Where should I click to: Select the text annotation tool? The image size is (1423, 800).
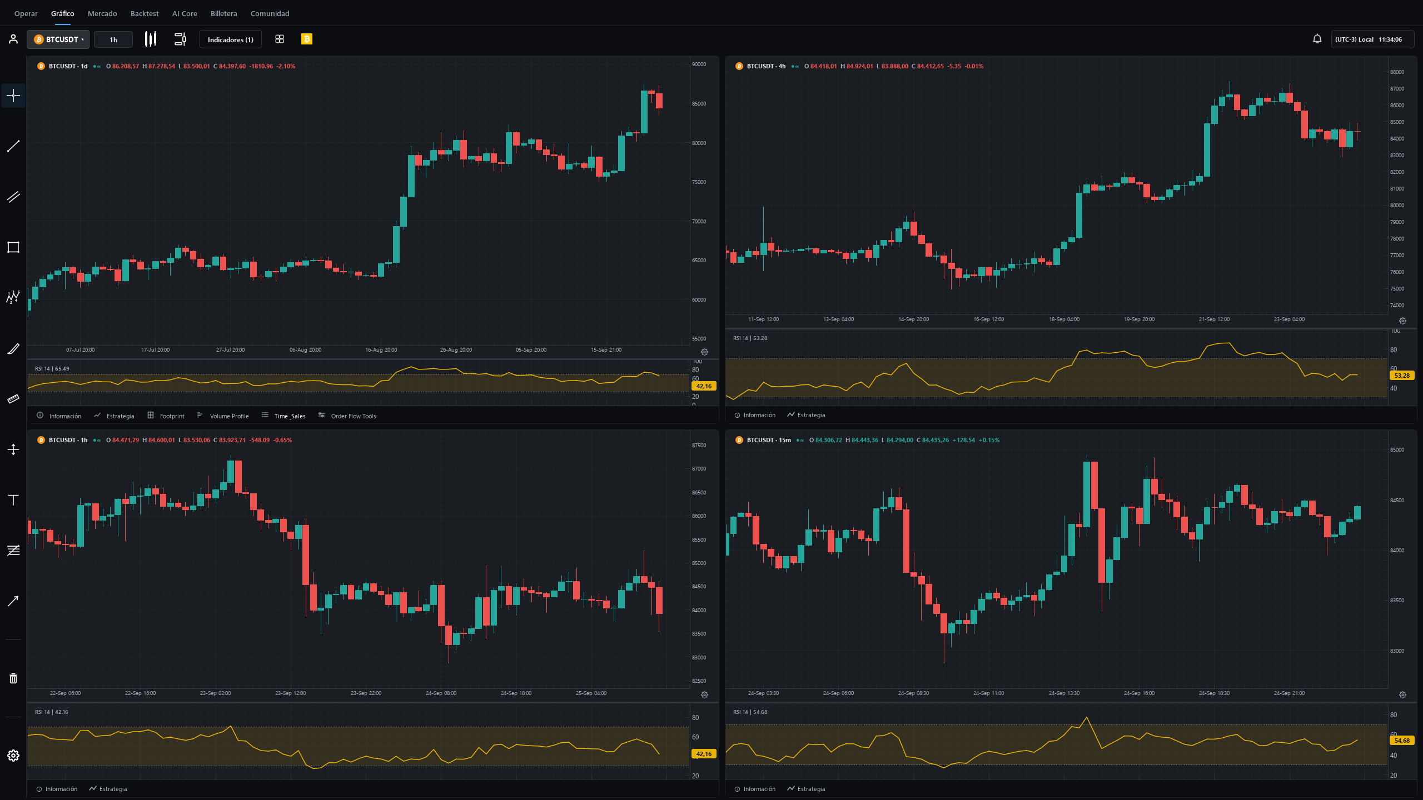(x=13, y=500)
